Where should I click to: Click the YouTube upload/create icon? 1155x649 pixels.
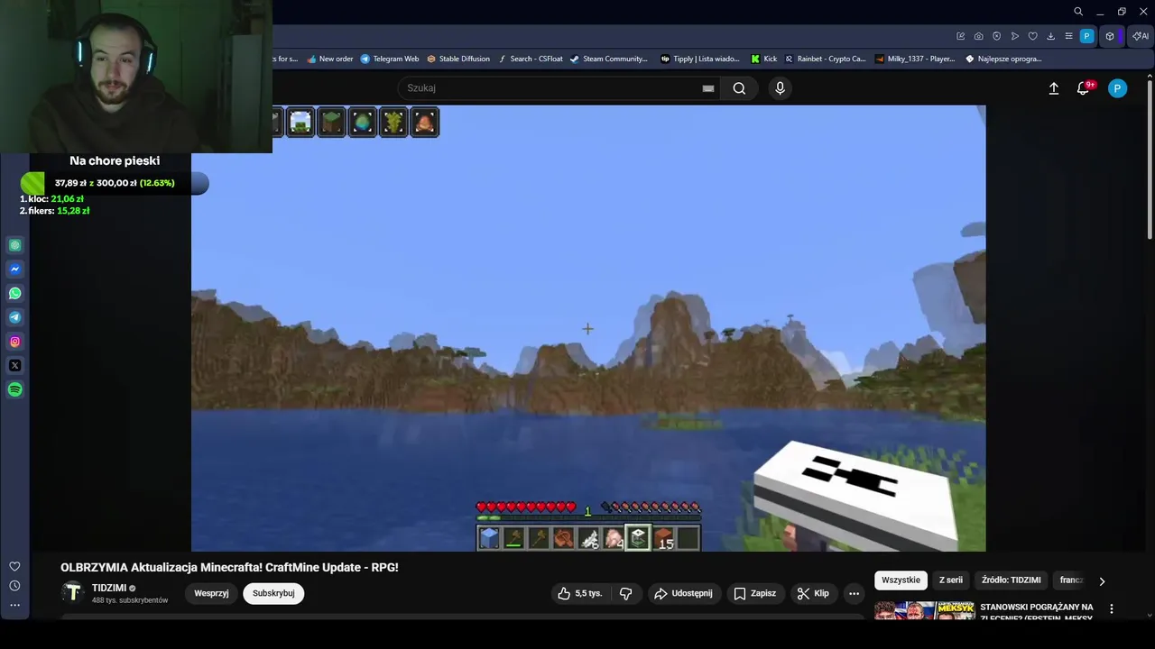[x=1053, y=88]
